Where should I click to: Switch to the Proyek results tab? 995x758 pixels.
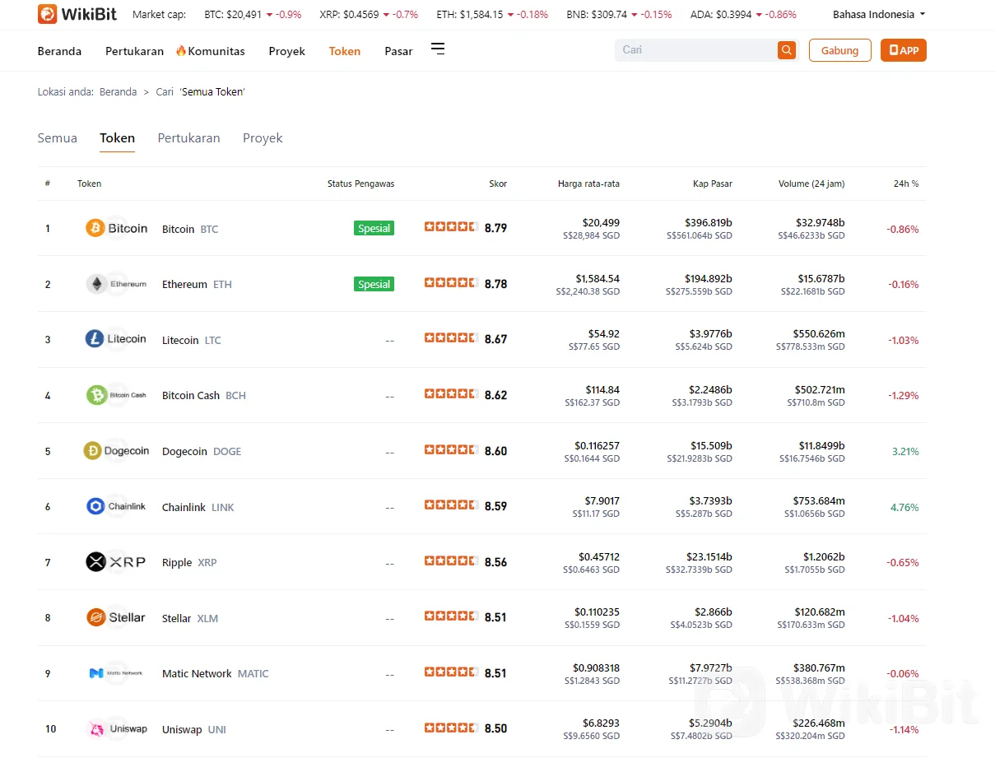click(263, 138)
